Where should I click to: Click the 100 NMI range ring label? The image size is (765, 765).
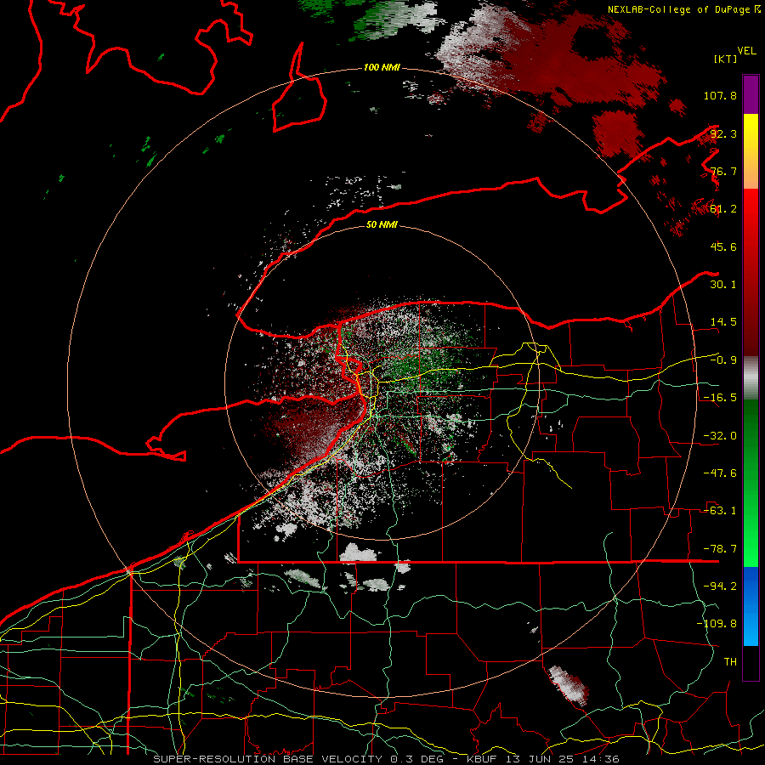coord(382,67)
